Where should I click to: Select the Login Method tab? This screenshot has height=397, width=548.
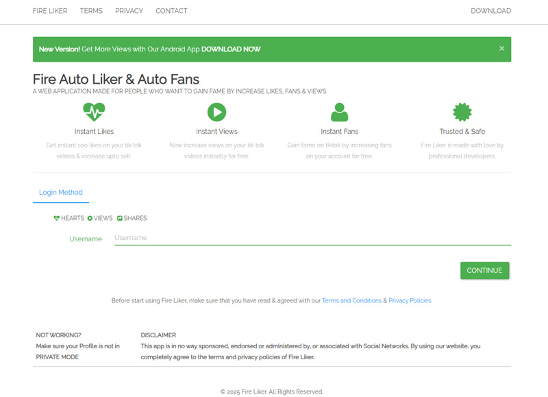61,193
